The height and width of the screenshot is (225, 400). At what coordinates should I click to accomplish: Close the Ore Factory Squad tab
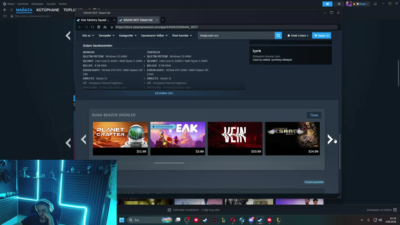pyautogui.click(x=114, y=20)
